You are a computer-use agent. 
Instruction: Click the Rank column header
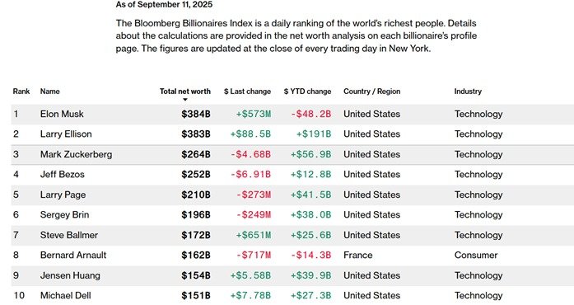[21, 91]
